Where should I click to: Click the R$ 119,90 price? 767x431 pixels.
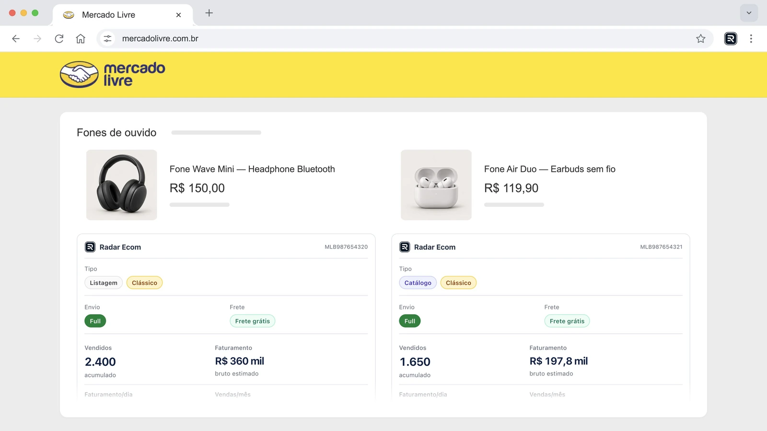(511, 188)
